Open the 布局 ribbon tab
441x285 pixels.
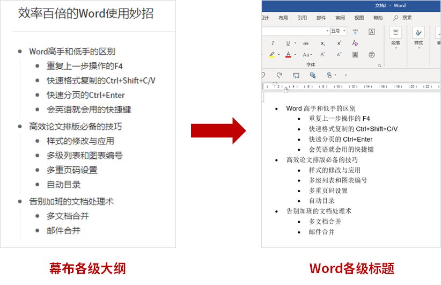pos(283,18)
